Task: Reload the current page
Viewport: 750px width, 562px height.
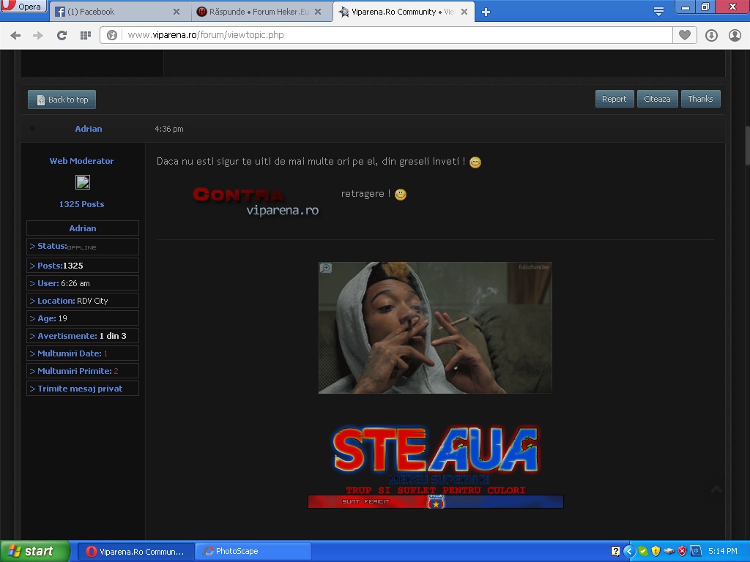Action: tap(62, 35)
